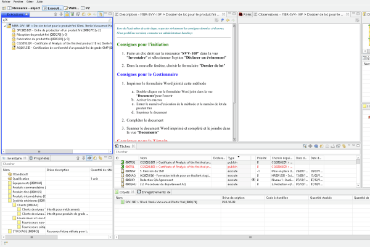This screenshot has width=370, height=247.
Task: Toggle the lock icon in Exécutions toolbar
Action: click(x=67, y=14)
